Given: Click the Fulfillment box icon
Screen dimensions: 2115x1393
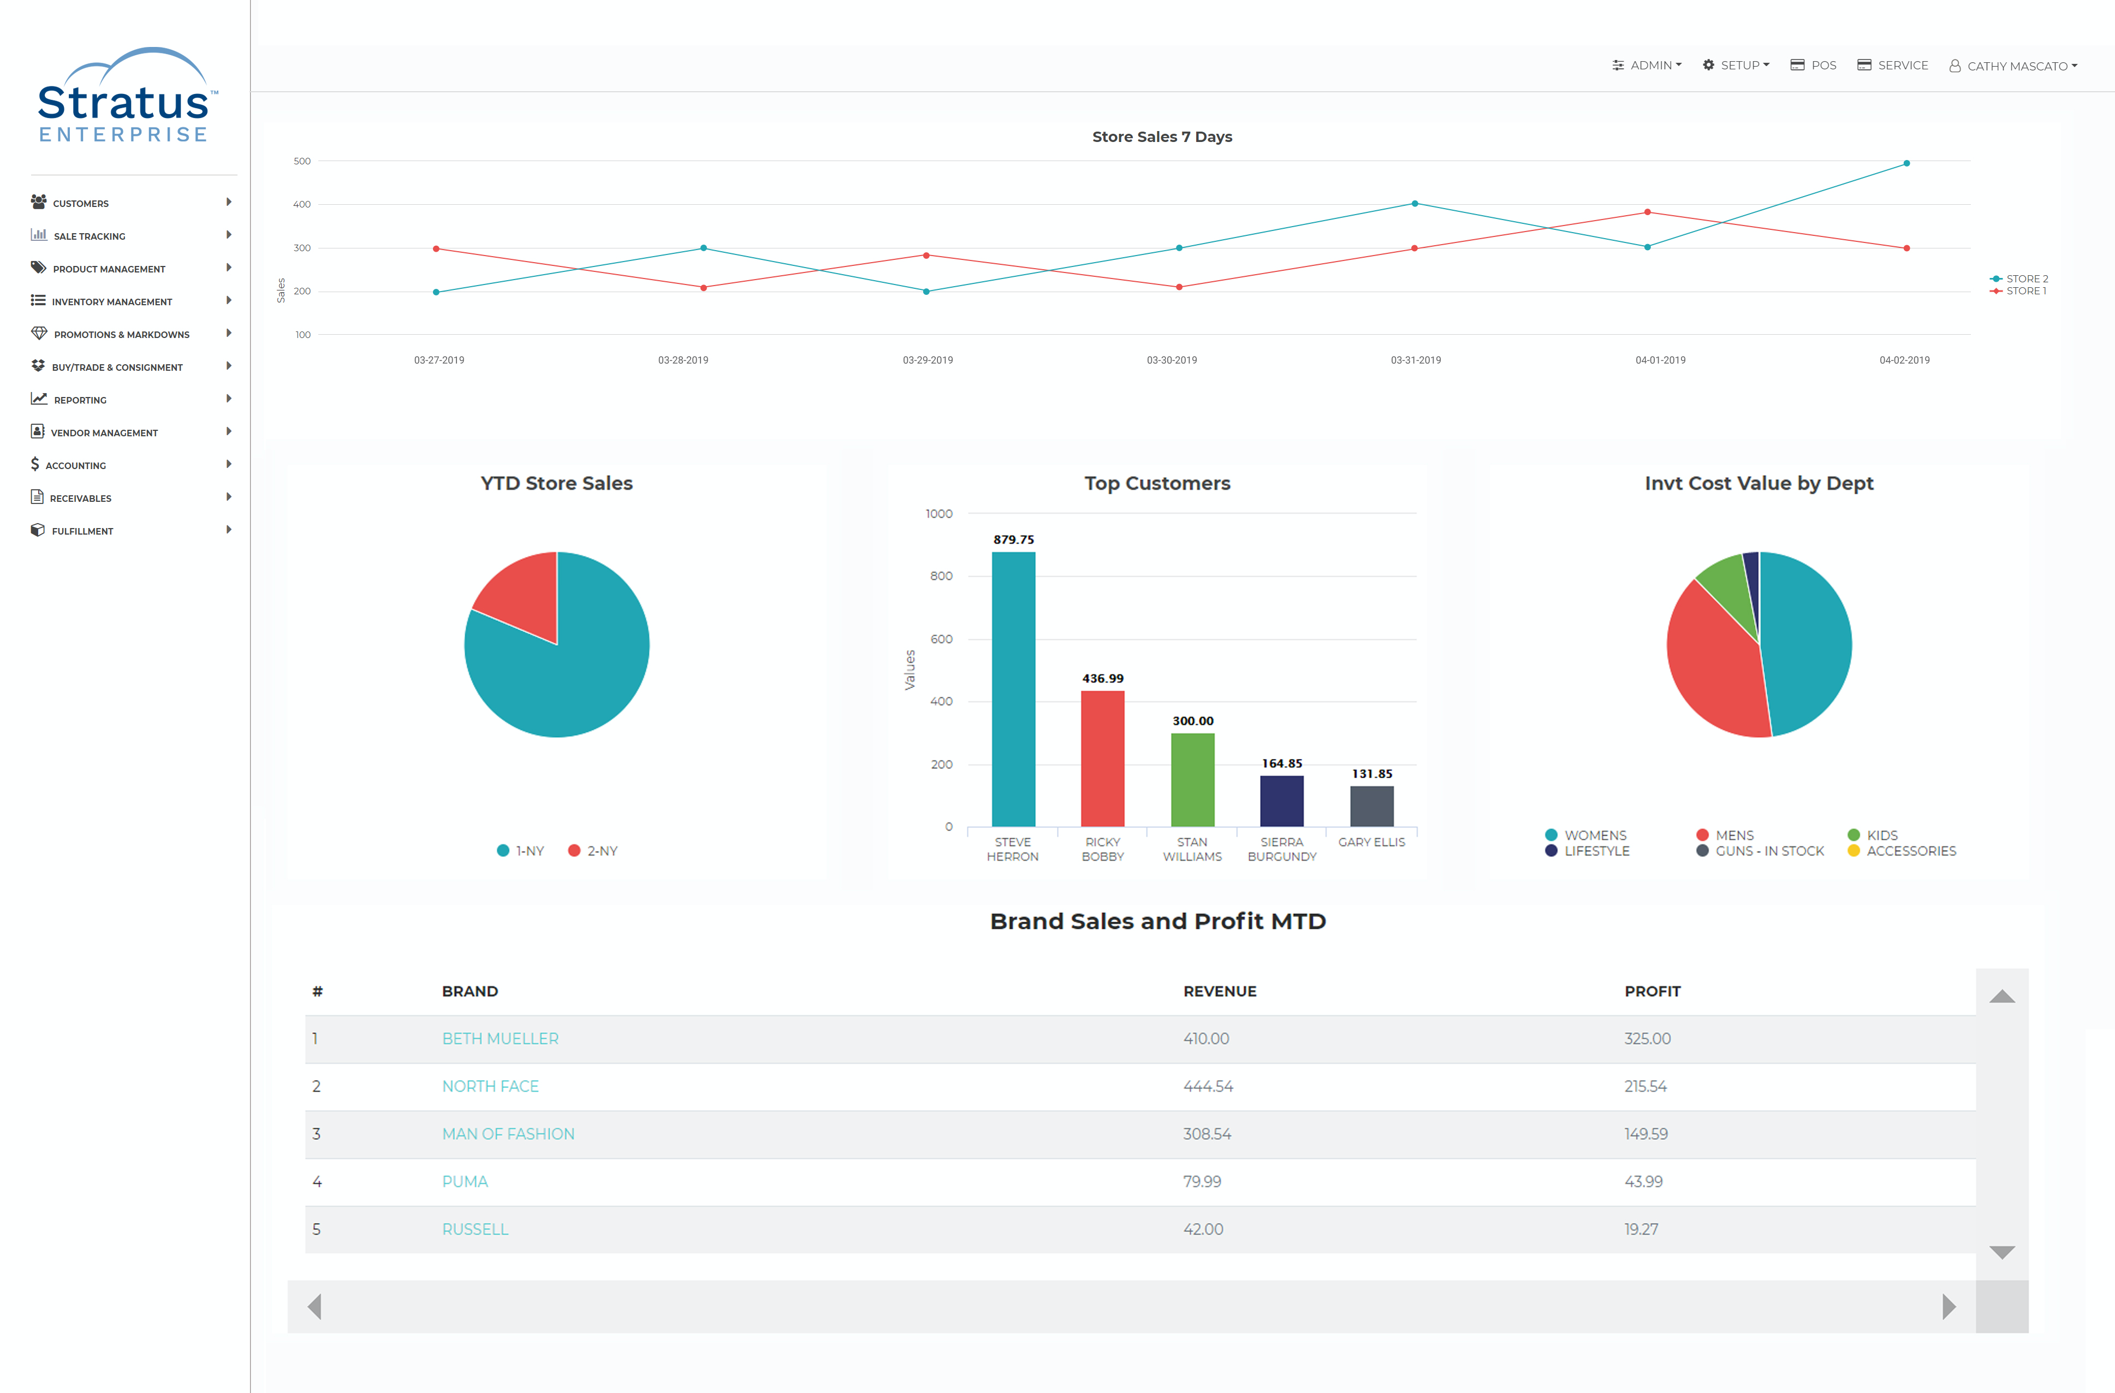Looking at the screenshot, I should point(37,530).
